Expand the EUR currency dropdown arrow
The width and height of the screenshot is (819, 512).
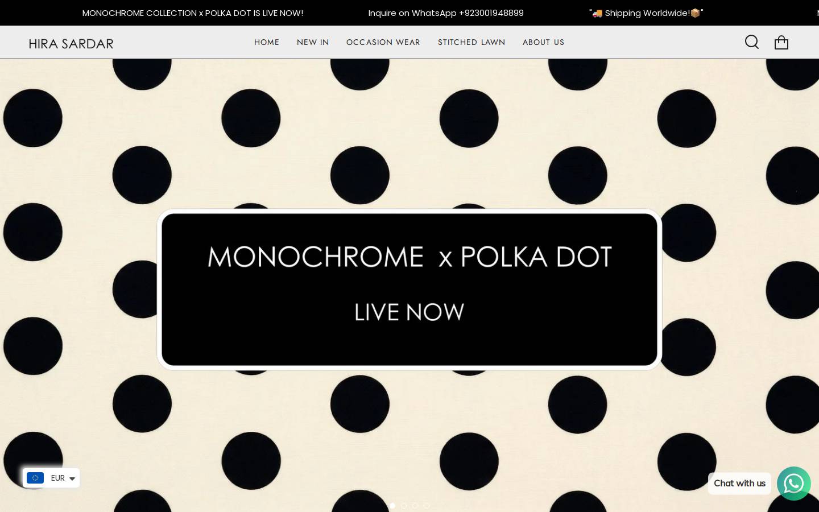[x=72, y=478]
